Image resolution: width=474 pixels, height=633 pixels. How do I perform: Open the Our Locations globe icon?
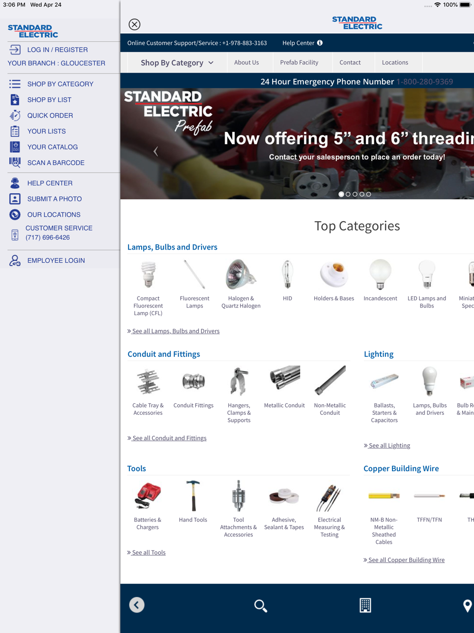[x=15, y=214]
